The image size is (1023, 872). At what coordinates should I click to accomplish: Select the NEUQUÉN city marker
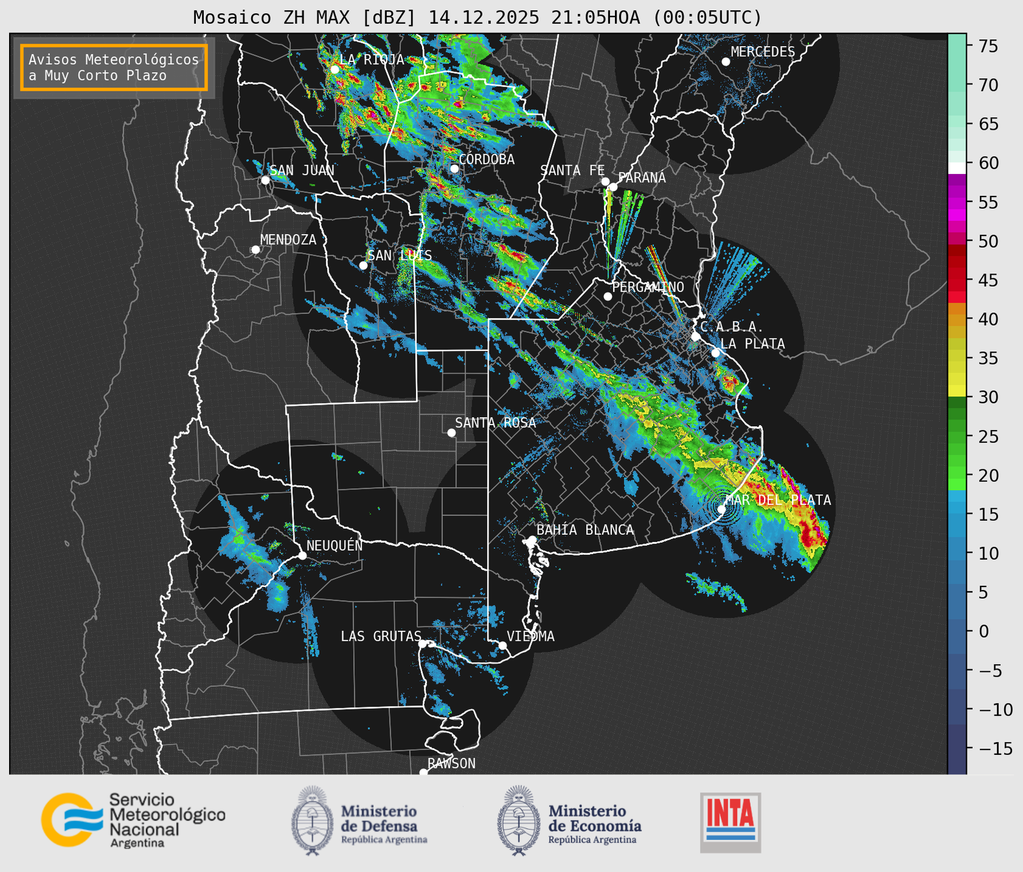click(303, 555)
